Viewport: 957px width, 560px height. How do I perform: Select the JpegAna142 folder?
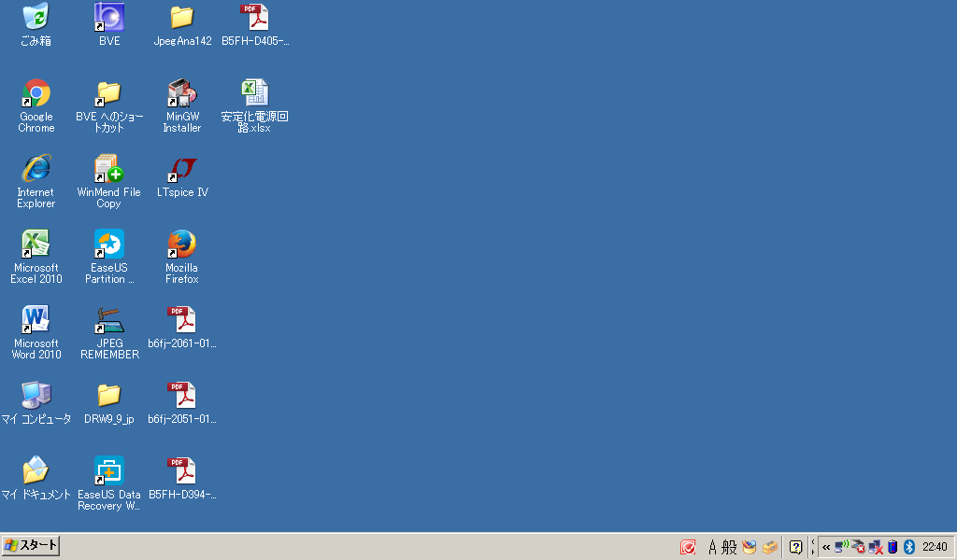pos(181,18)
